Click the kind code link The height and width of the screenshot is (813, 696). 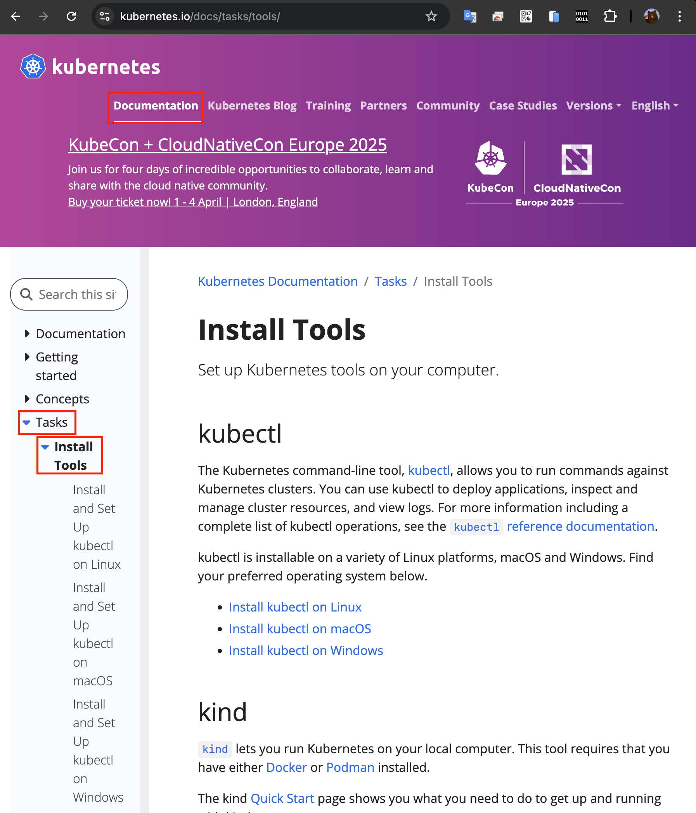[215, 749]
